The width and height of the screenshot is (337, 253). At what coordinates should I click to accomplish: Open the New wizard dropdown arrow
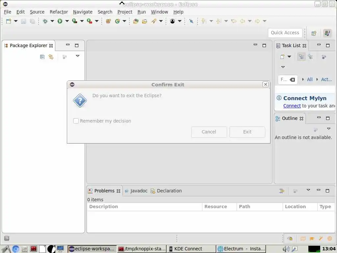point(16,21)
